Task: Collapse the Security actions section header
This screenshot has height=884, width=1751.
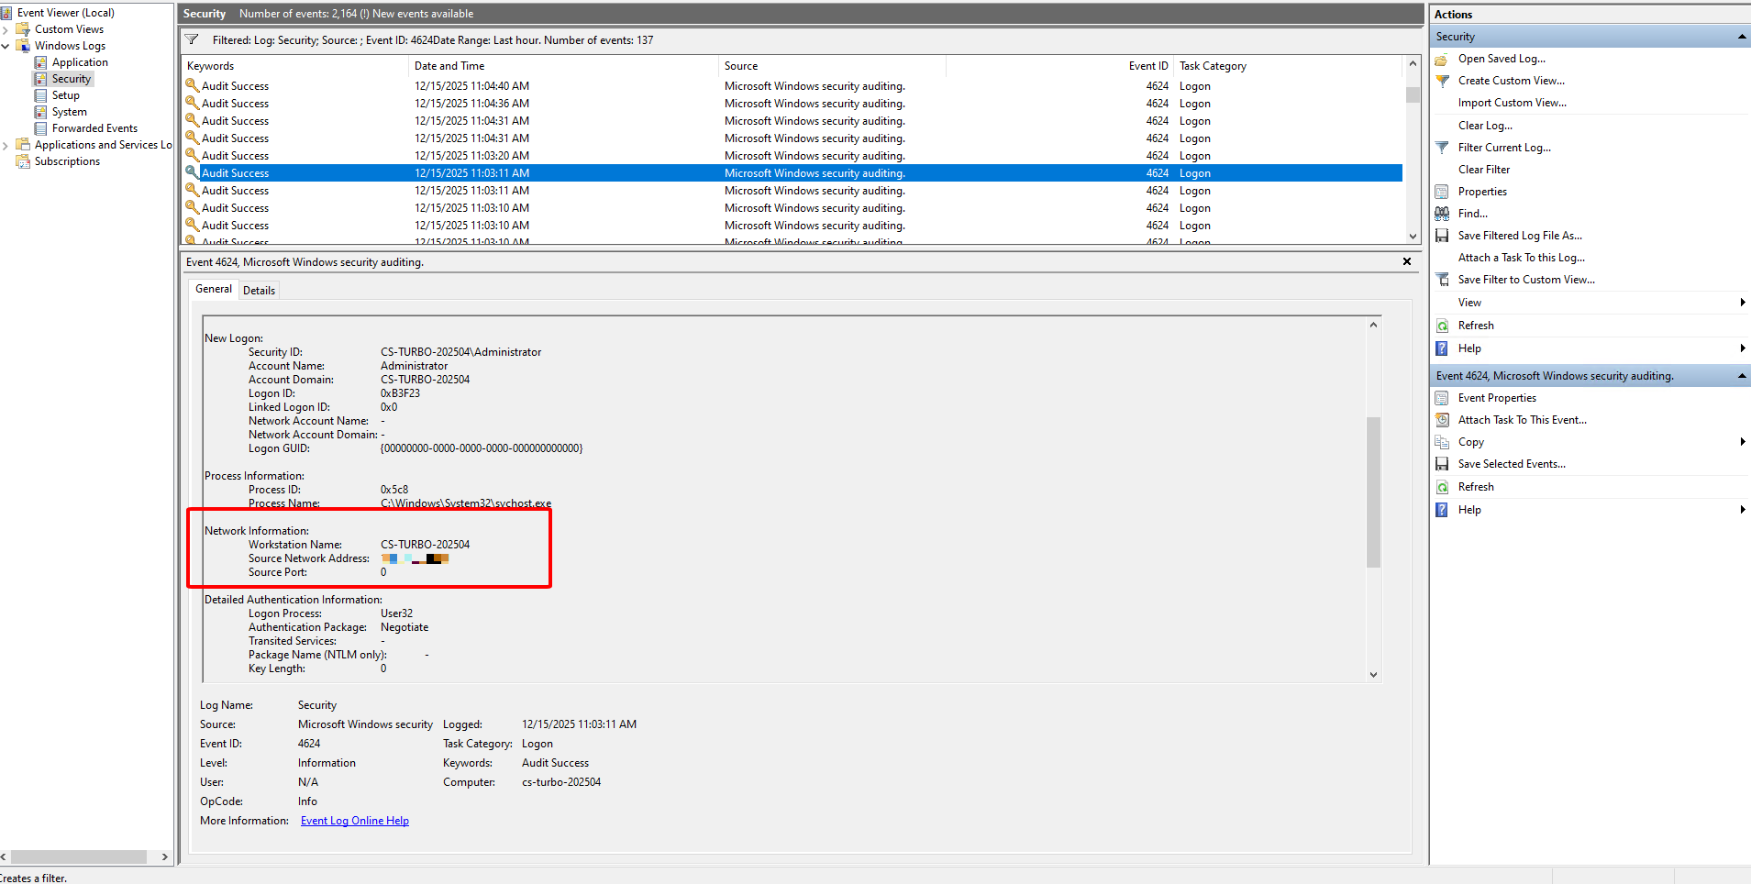Action: pyautogui.click(x=1742, y=36)
